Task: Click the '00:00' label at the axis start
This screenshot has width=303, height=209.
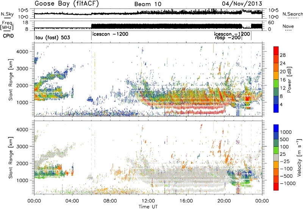Action: (x=34, y=201)
